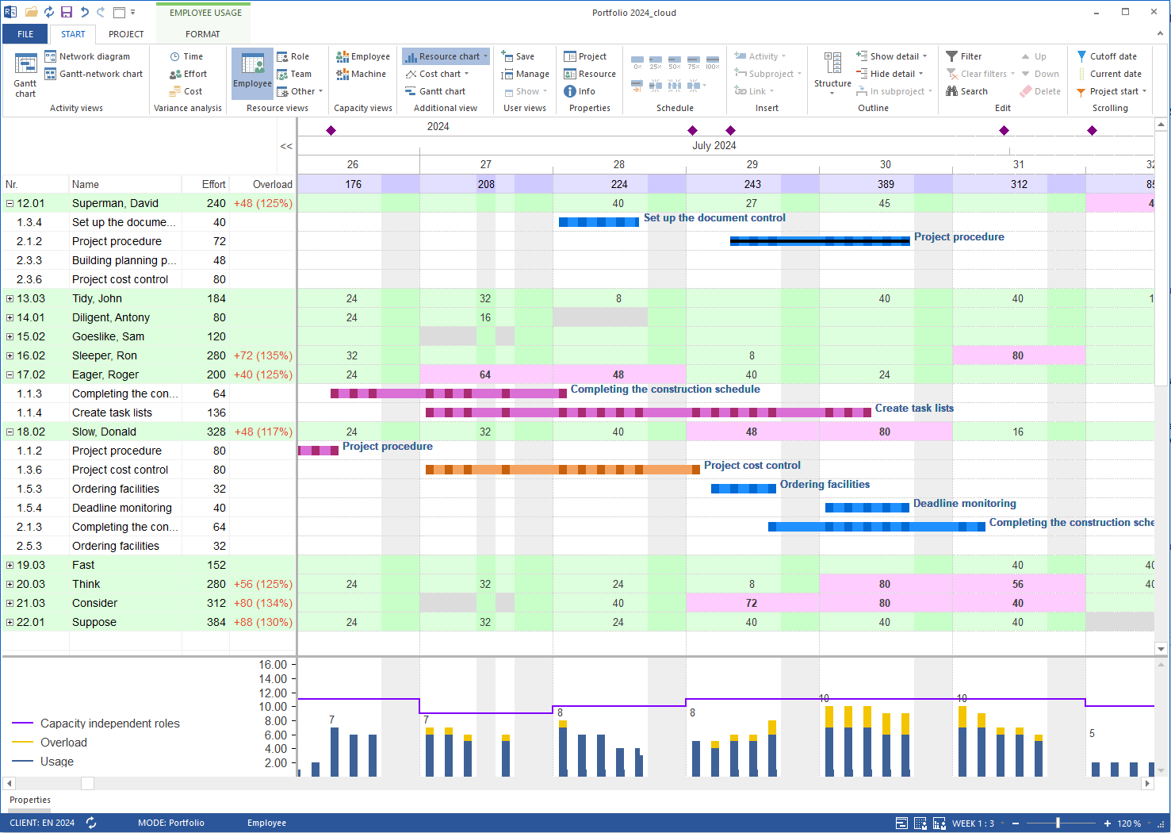This screenshot has width=1171, height=833.
Task: Open Machine capacity view
Action: [x=361, y=74]
